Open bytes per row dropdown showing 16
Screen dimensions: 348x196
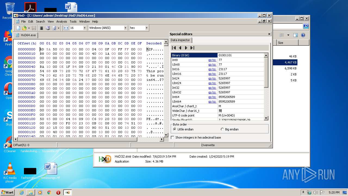(84, 28)
